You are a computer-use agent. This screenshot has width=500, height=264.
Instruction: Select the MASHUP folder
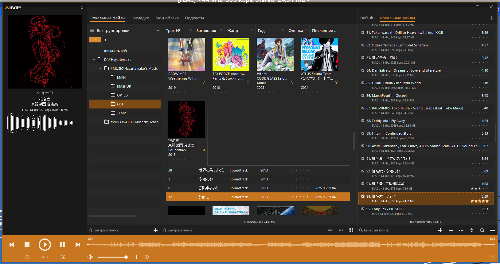click(x=124, y=86)
